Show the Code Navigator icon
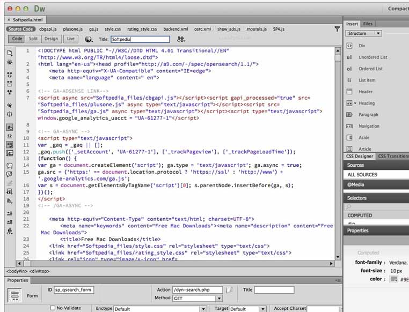Screen dimensions: 409x312 click(10, 63)
